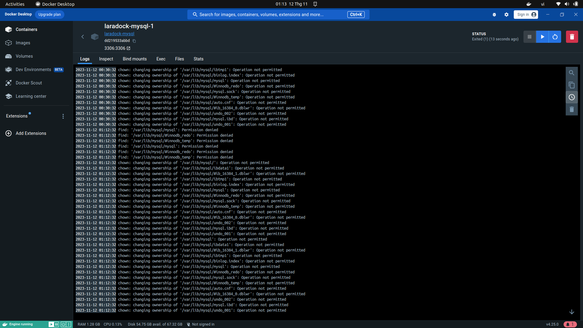Toggle timestamps in the logs panel

point(572,97)
